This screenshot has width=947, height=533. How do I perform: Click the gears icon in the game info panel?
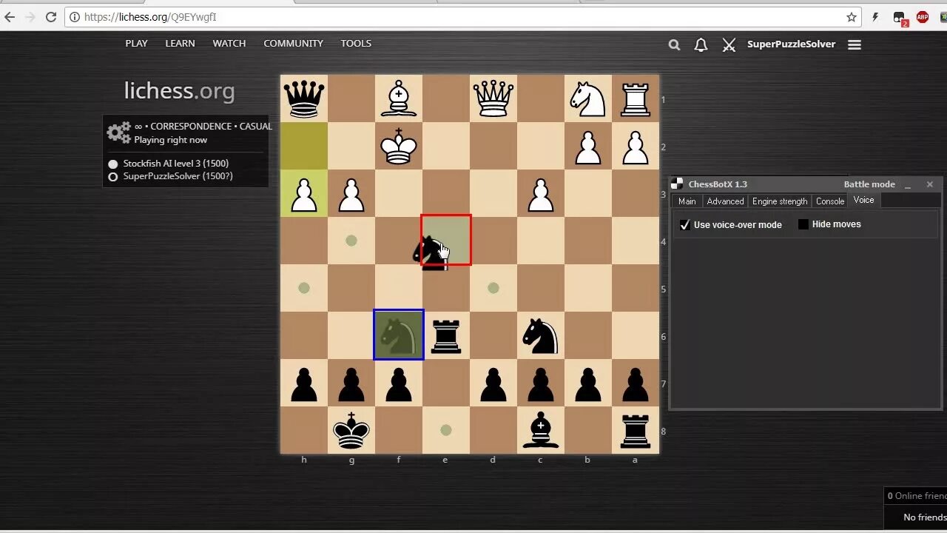coord(118,133)
